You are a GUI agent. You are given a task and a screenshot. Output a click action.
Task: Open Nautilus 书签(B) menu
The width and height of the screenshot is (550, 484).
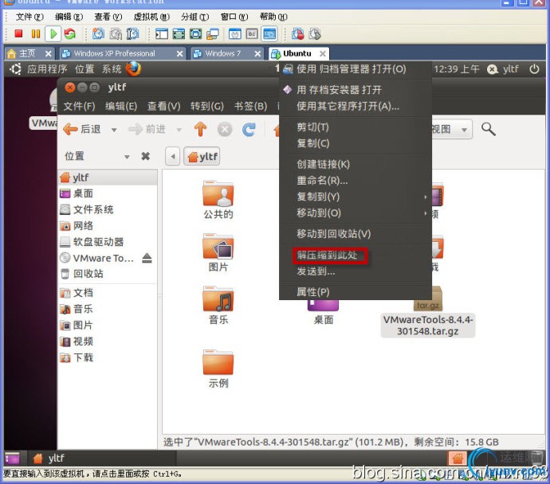click(x=250, y=106)
